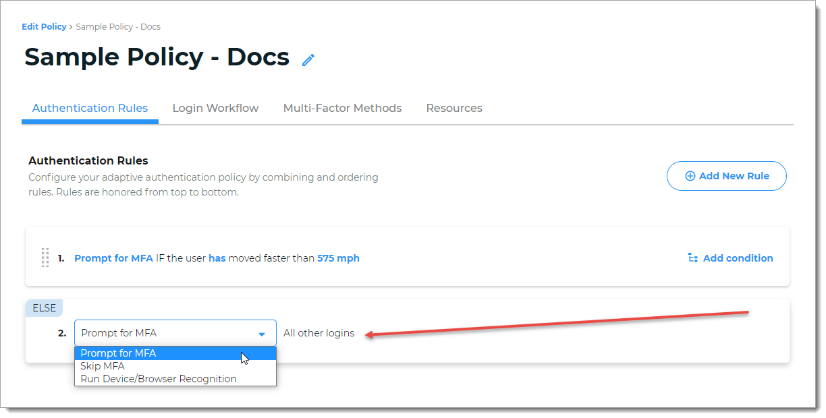Pick highlighted Prompt for MFA list option

pyautogui.click(x=118, y=353)
